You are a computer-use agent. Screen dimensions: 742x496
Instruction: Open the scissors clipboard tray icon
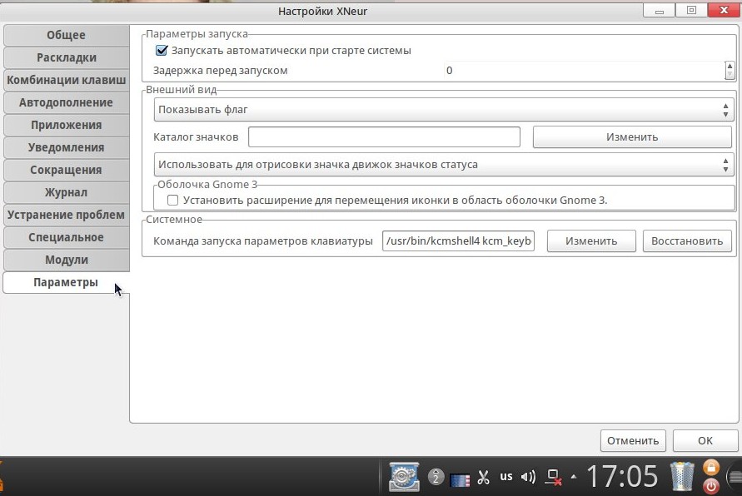point(483,478)
